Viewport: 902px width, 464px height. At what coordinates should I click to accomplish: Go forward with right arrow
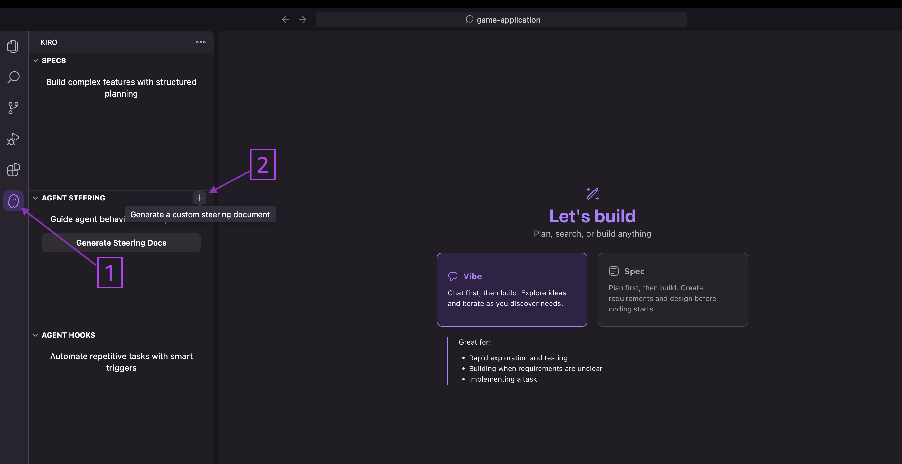pos(303,20)
